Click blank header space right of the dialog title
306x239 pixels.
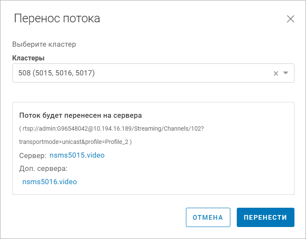click(192, 19)
